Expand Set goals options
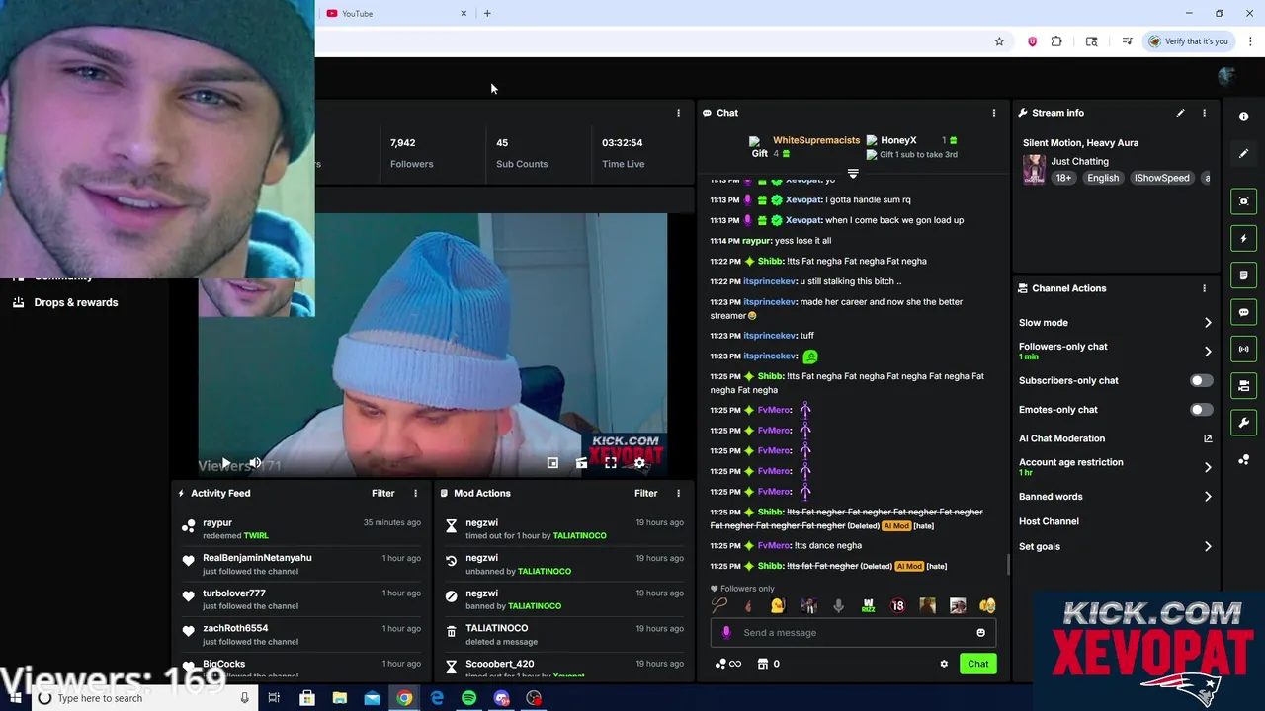Viewport: 1265px width, 711px height. (1208, 546)
